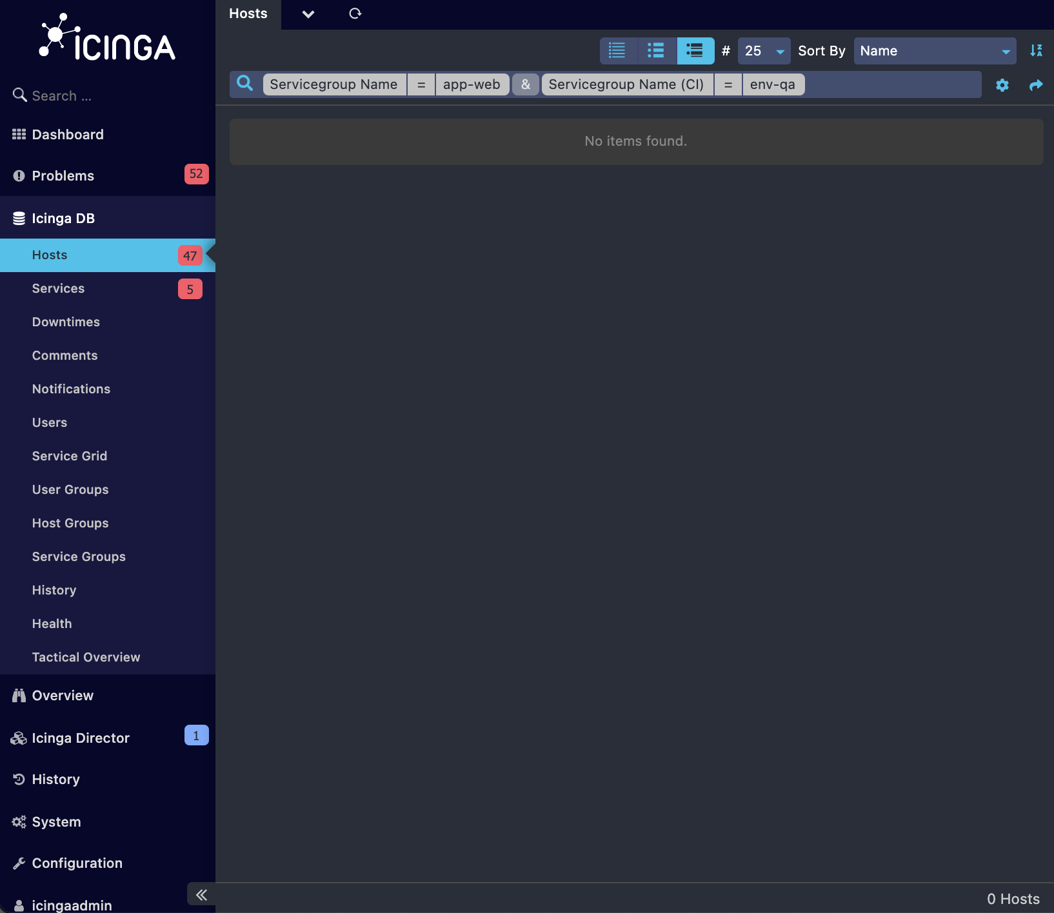Open the page size dropdown showing 25
This screenshot has height=913, width=1054.
coord(764,51)
